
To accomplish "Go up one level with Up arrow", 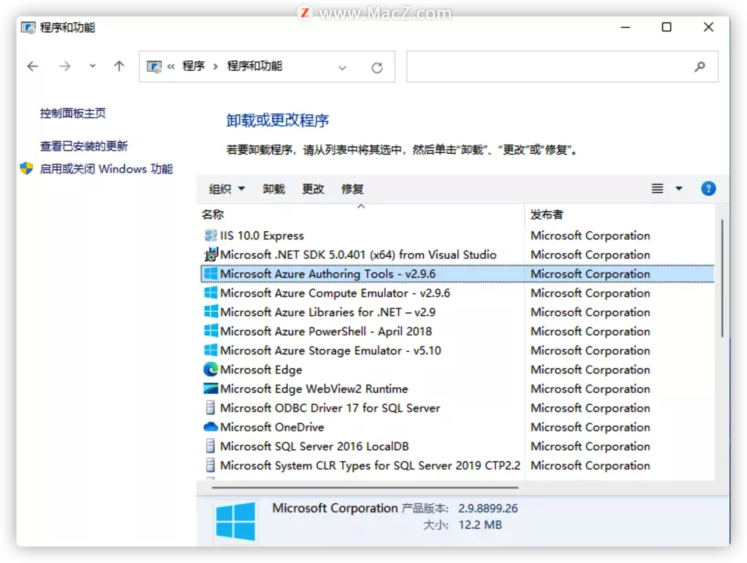I will pos(119,67).
